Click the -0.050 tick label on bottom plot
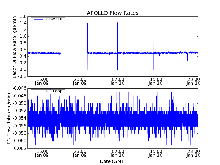This screenshot has height=165, width=220. (19, 103)
